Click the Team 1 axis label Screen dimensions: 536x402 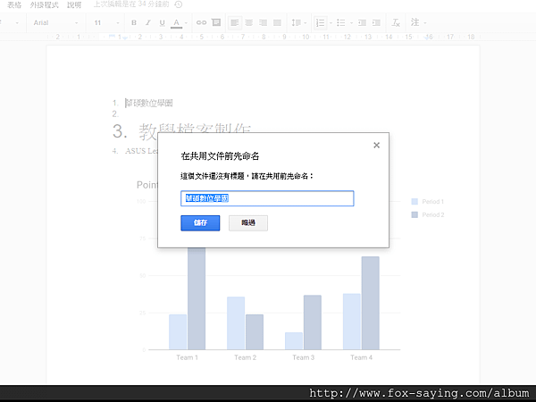[187, 357]
